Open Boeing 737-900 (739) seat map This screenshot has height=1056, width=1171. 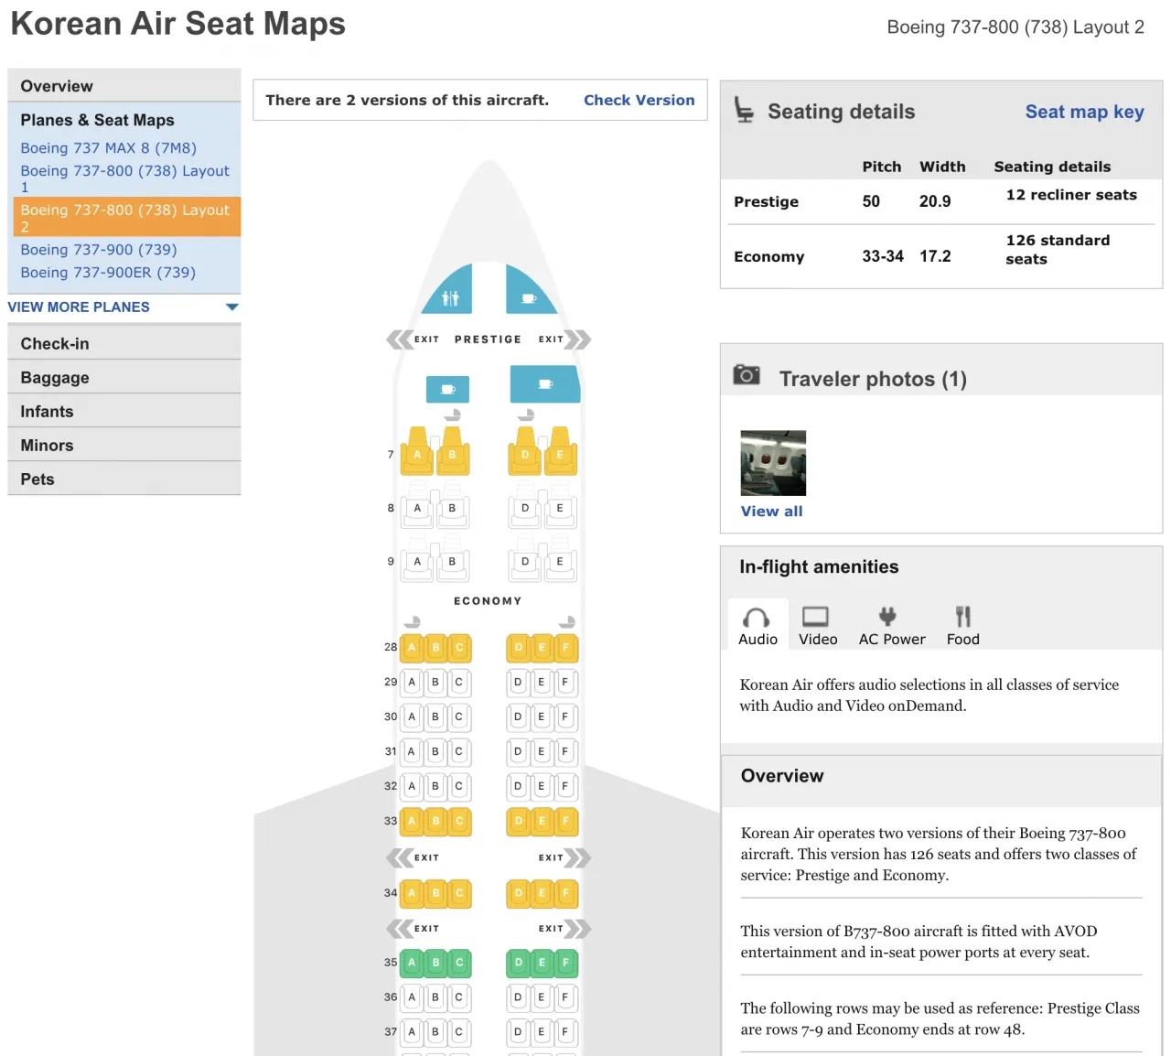click(x=99, y=250)
